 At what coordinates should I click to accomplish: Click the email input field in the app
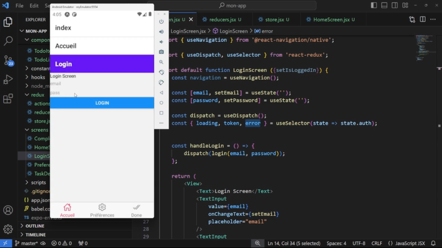(86, 83)
